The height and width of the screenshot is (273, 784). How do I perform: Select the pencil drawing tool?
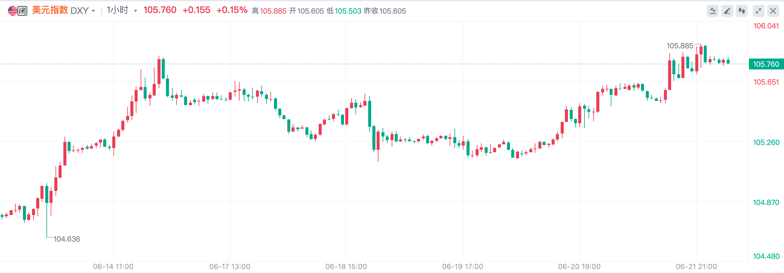pos(727,11)
